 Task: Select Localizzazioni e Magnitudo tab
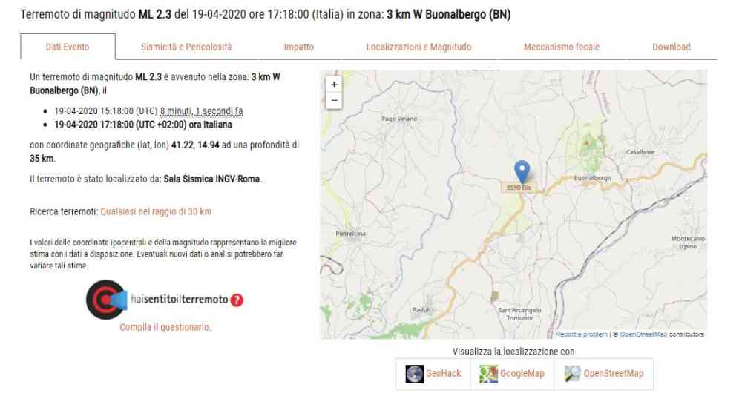pyautogui.click(x=418, y=47)
